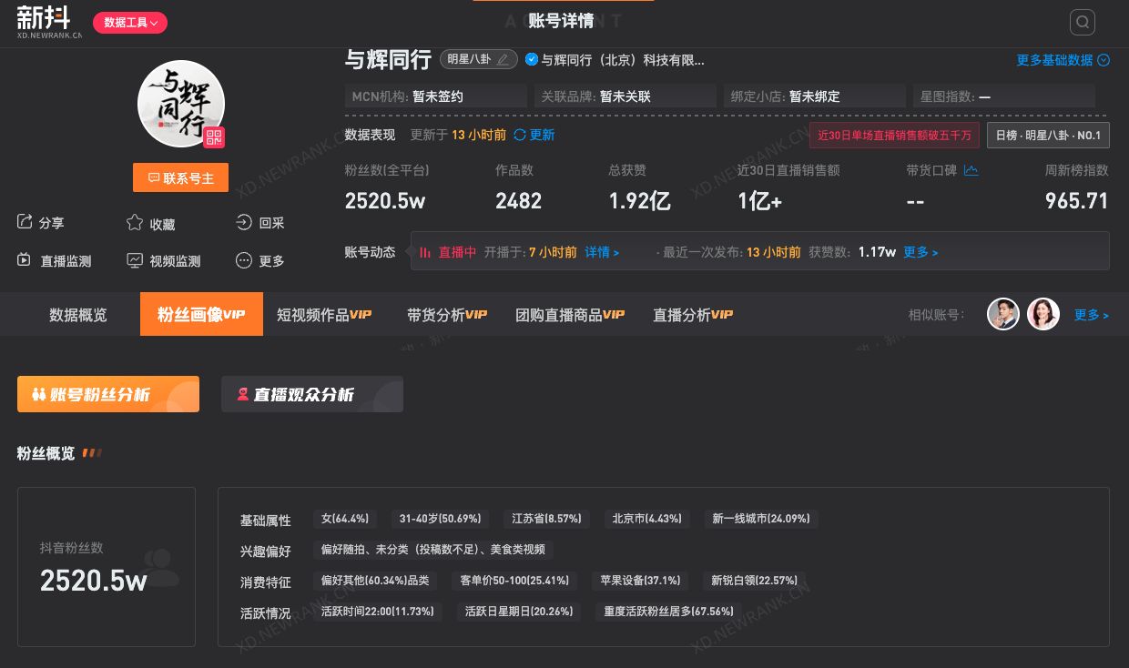Click the 客单价50-100(25.41%) tag
1129x668 pixels.
pyautogui.click(x=514, y=581)
